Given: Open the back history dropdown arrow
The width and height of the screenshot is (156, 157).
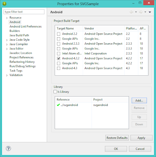Looking at the screenshot, I should coord(136,12).
